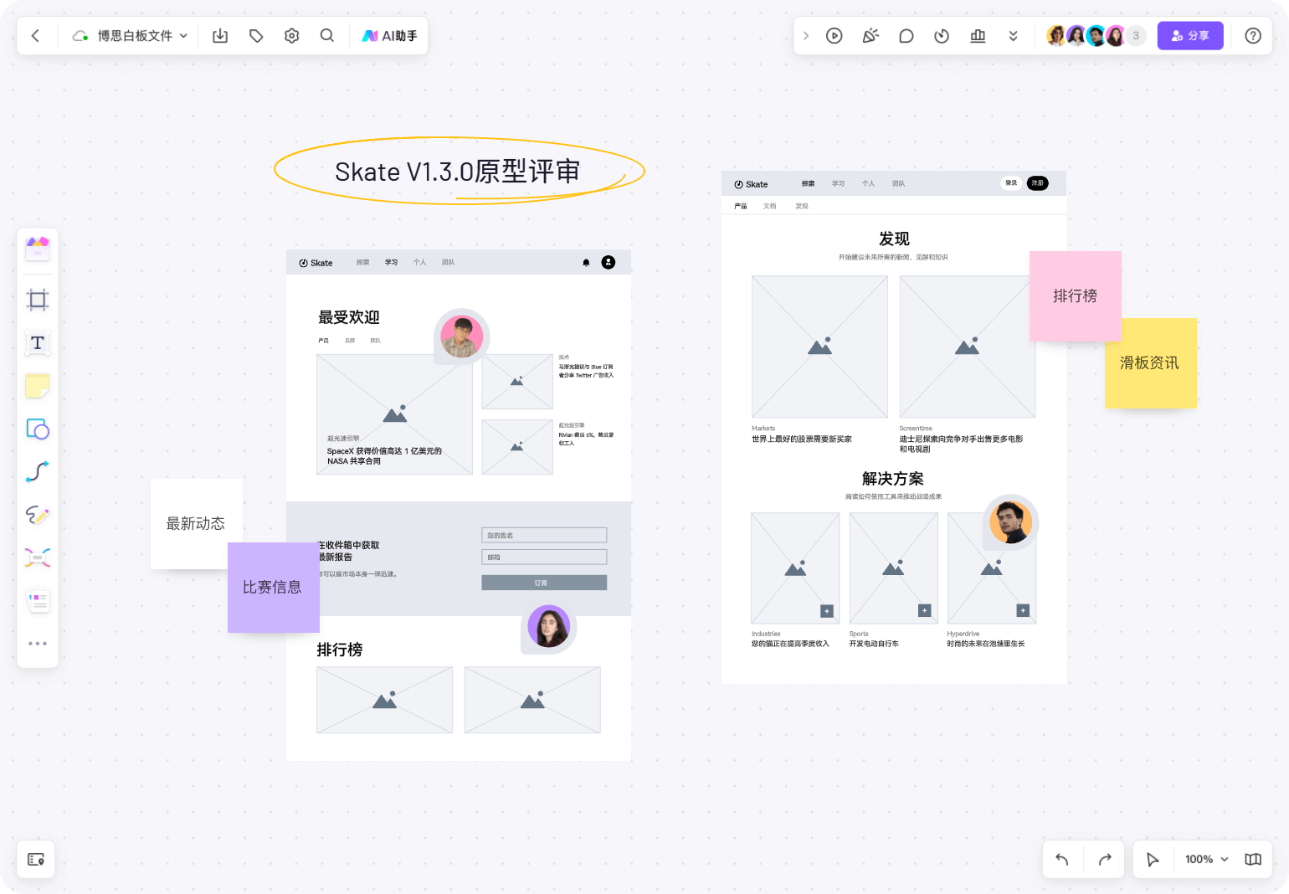The height and width of the screenshot is (894, 1289).
Task: Open the mind map tool
Action: (38, 558)
